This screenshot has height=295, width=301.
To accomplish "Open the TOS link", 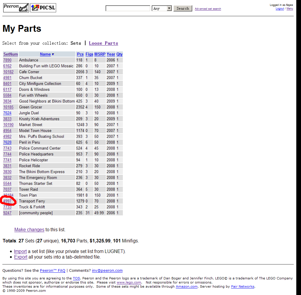I will pyautogui.click(x=76, y=278).
